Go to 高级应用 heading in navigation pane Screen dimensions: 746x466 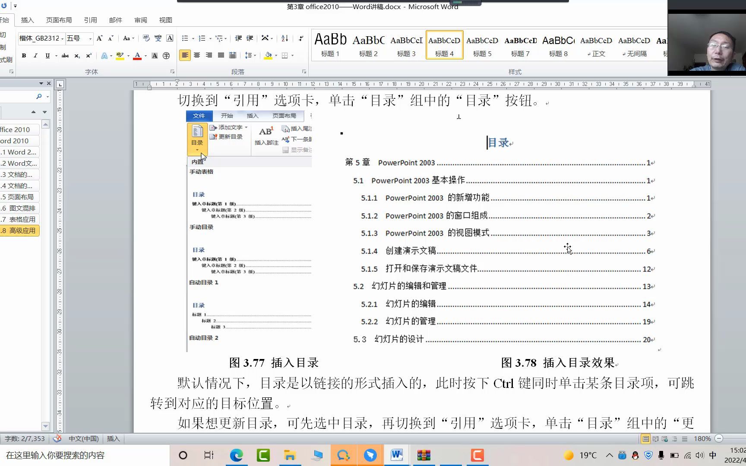tap(19, 231)
